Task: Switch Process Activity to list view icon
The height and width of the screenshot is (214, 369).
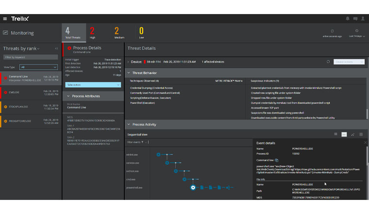Action: 335,134
